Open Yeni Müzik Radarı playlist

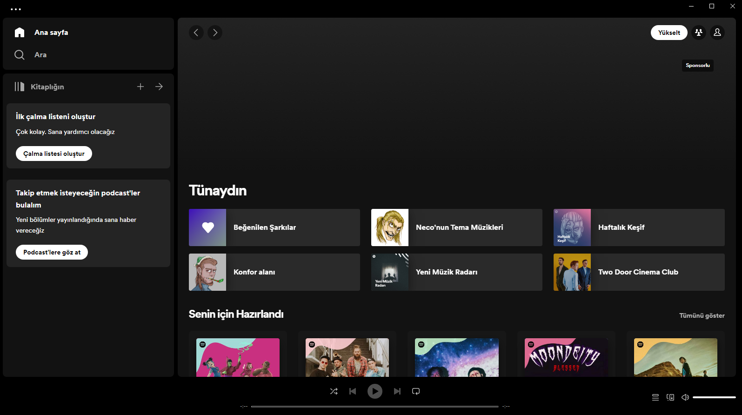point(457,272)
